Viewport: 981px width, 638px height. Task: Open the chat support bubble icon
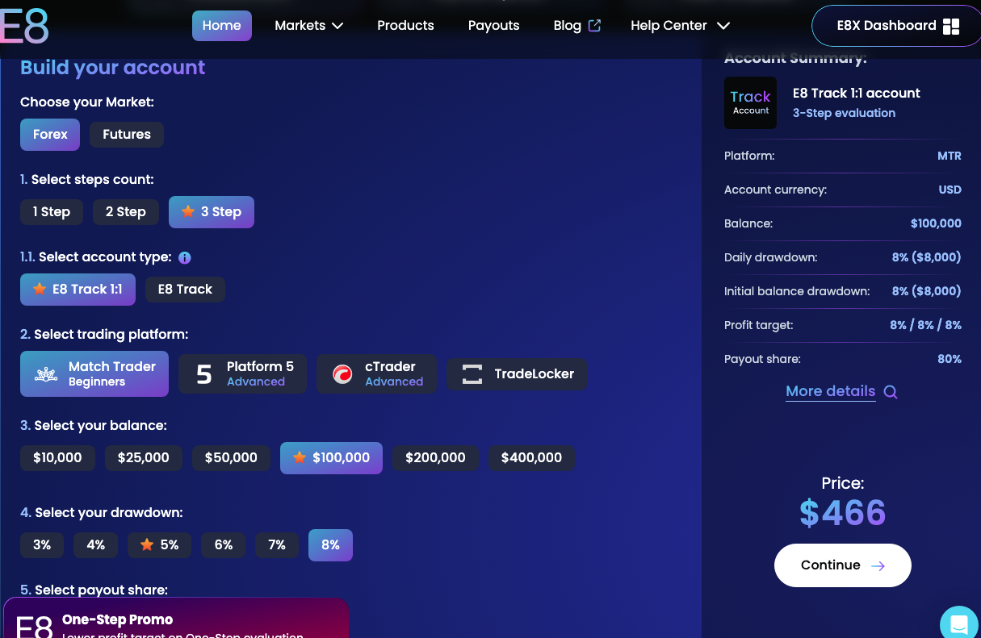click(x=959, y=623)
